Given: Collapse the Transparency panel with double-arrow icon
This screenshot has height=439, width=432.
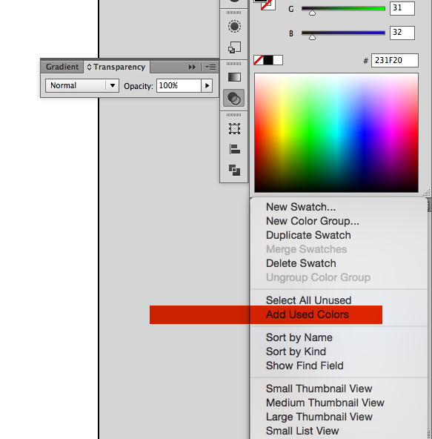Looking at the screenshot, I should [x=192, y=67].
